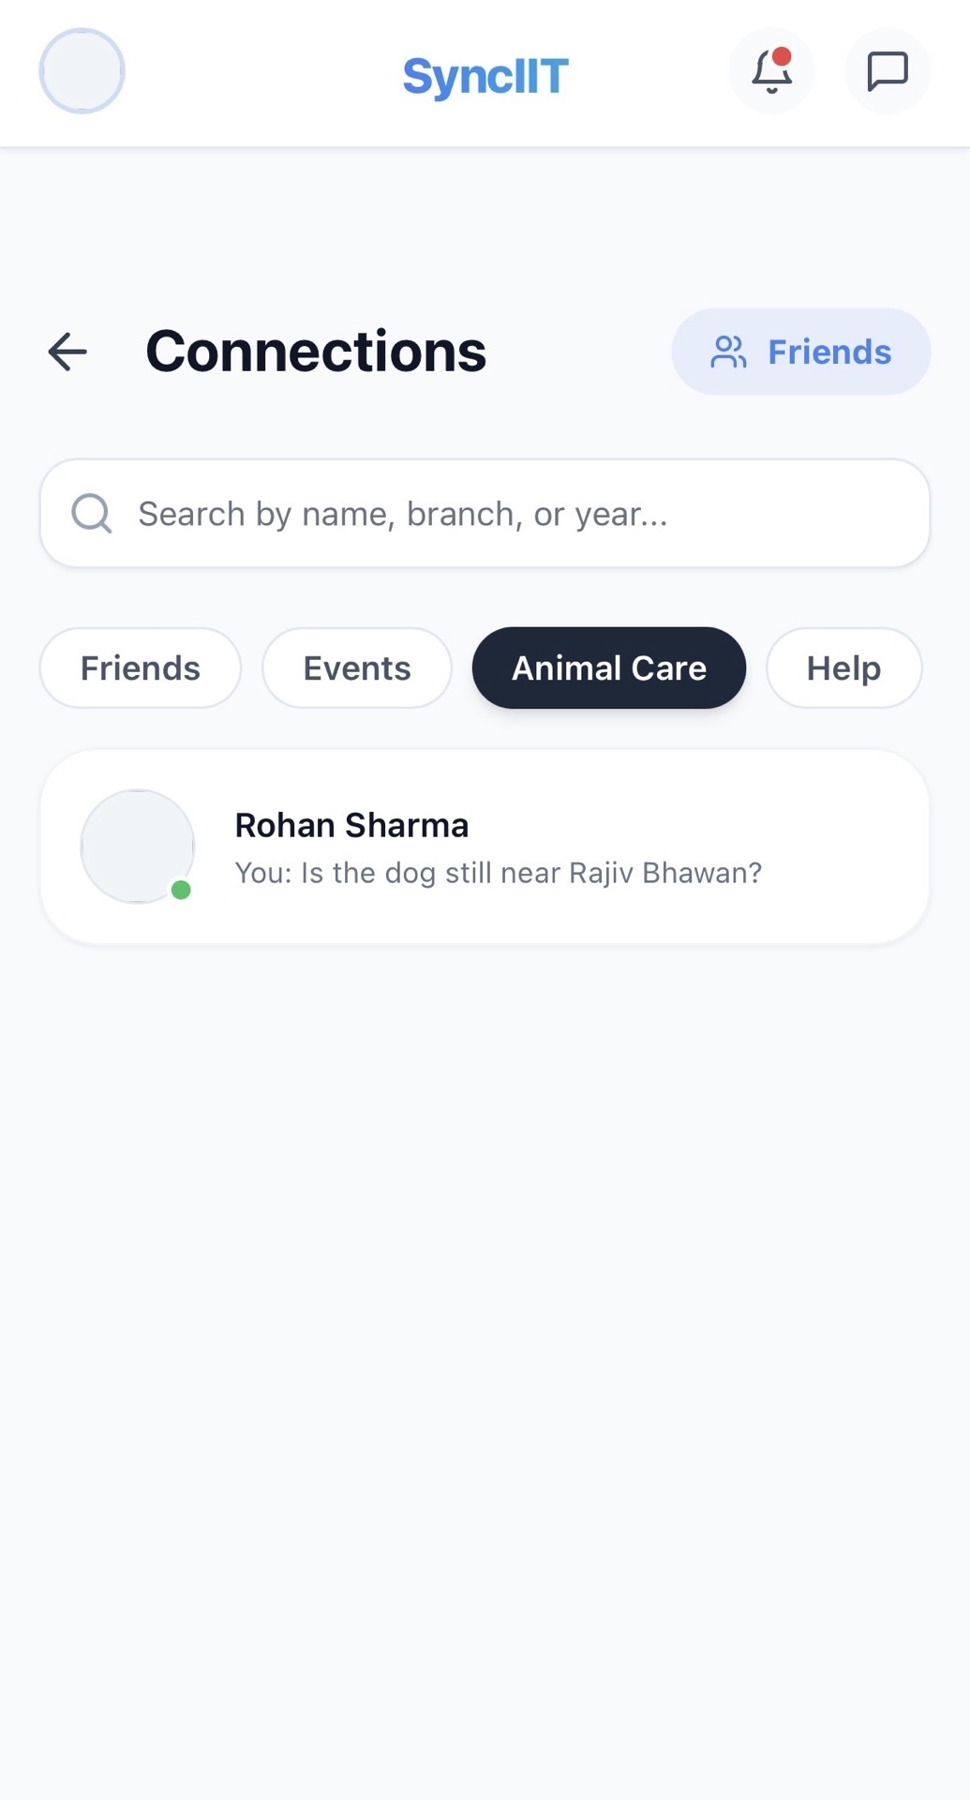Tap the profile avatar in the header
Screen dimensions: 970x1800
(82, 71)
